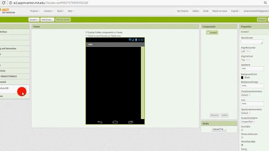Screen dimensions: 269x151
Task: Toggle Display hidden components in Viewer checkbox
Action: click(x=87, y=32)
